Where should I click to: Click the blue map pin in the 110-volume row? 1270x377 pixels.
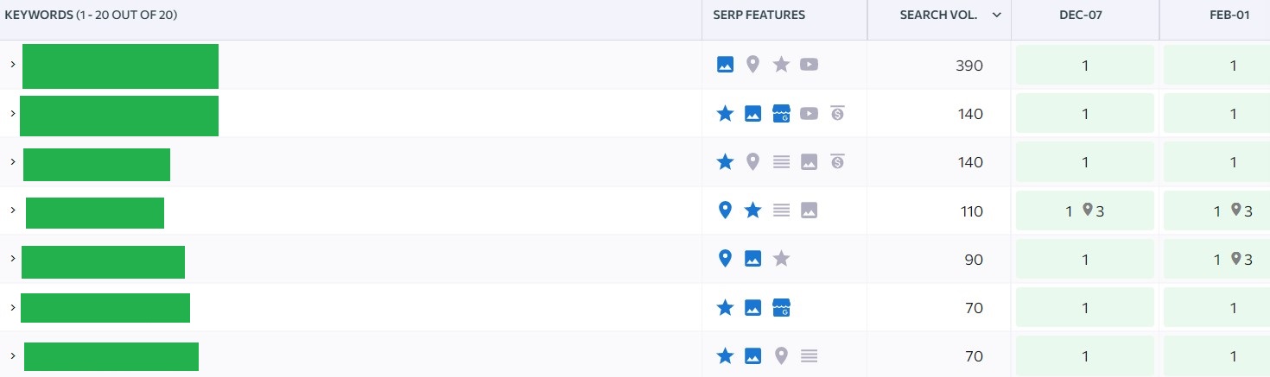726,210
